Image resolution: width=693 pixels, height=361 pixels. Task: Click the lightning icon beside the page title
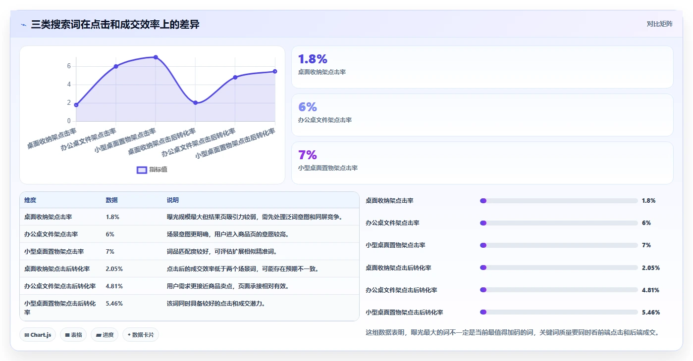pos(24,25)
